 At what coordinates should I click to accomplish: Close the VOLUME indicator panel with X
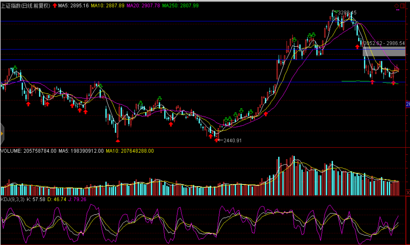[408, 193]
